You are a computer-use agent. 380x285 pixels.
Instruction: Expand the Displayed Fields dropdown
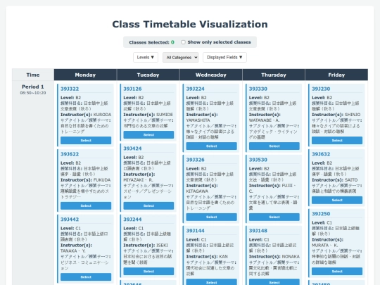point(224,58)
